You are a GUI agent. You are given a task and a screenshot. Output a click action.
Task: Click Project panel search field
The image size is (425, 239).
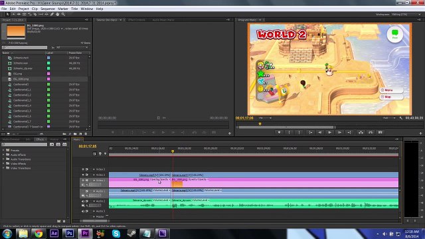pos(25,47)
